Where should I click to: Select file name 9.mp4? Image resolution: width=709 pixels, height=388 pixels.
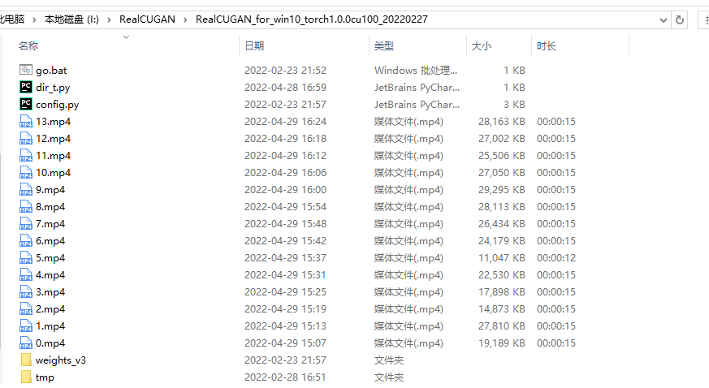[x=50, y=190]
